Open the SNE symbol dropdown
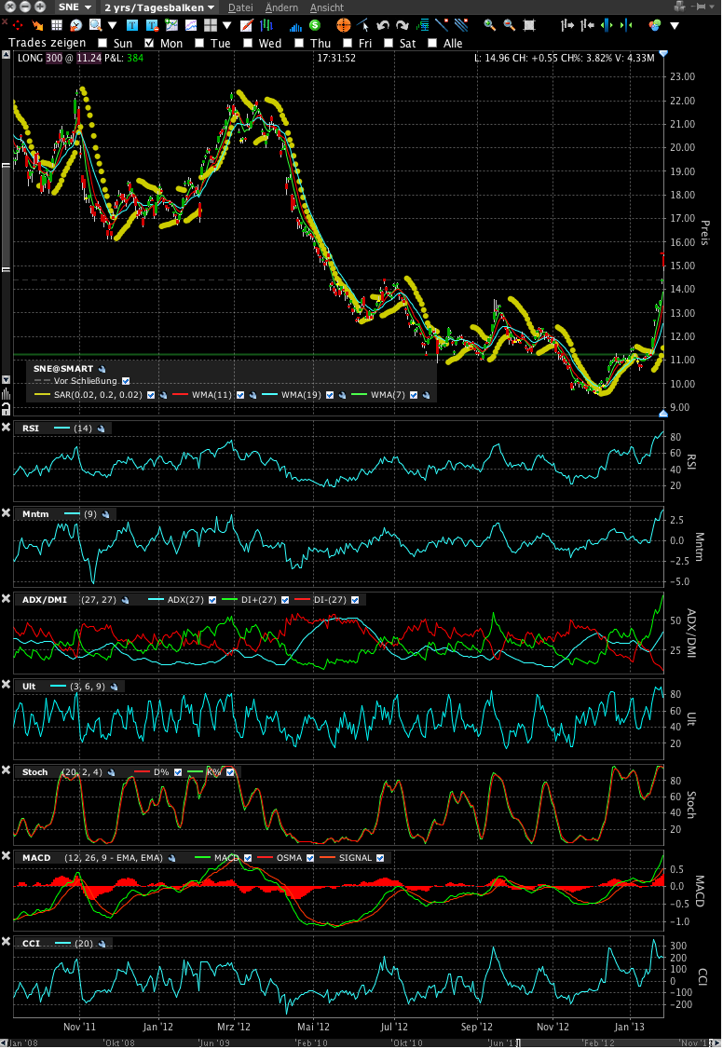 [75, 7]
